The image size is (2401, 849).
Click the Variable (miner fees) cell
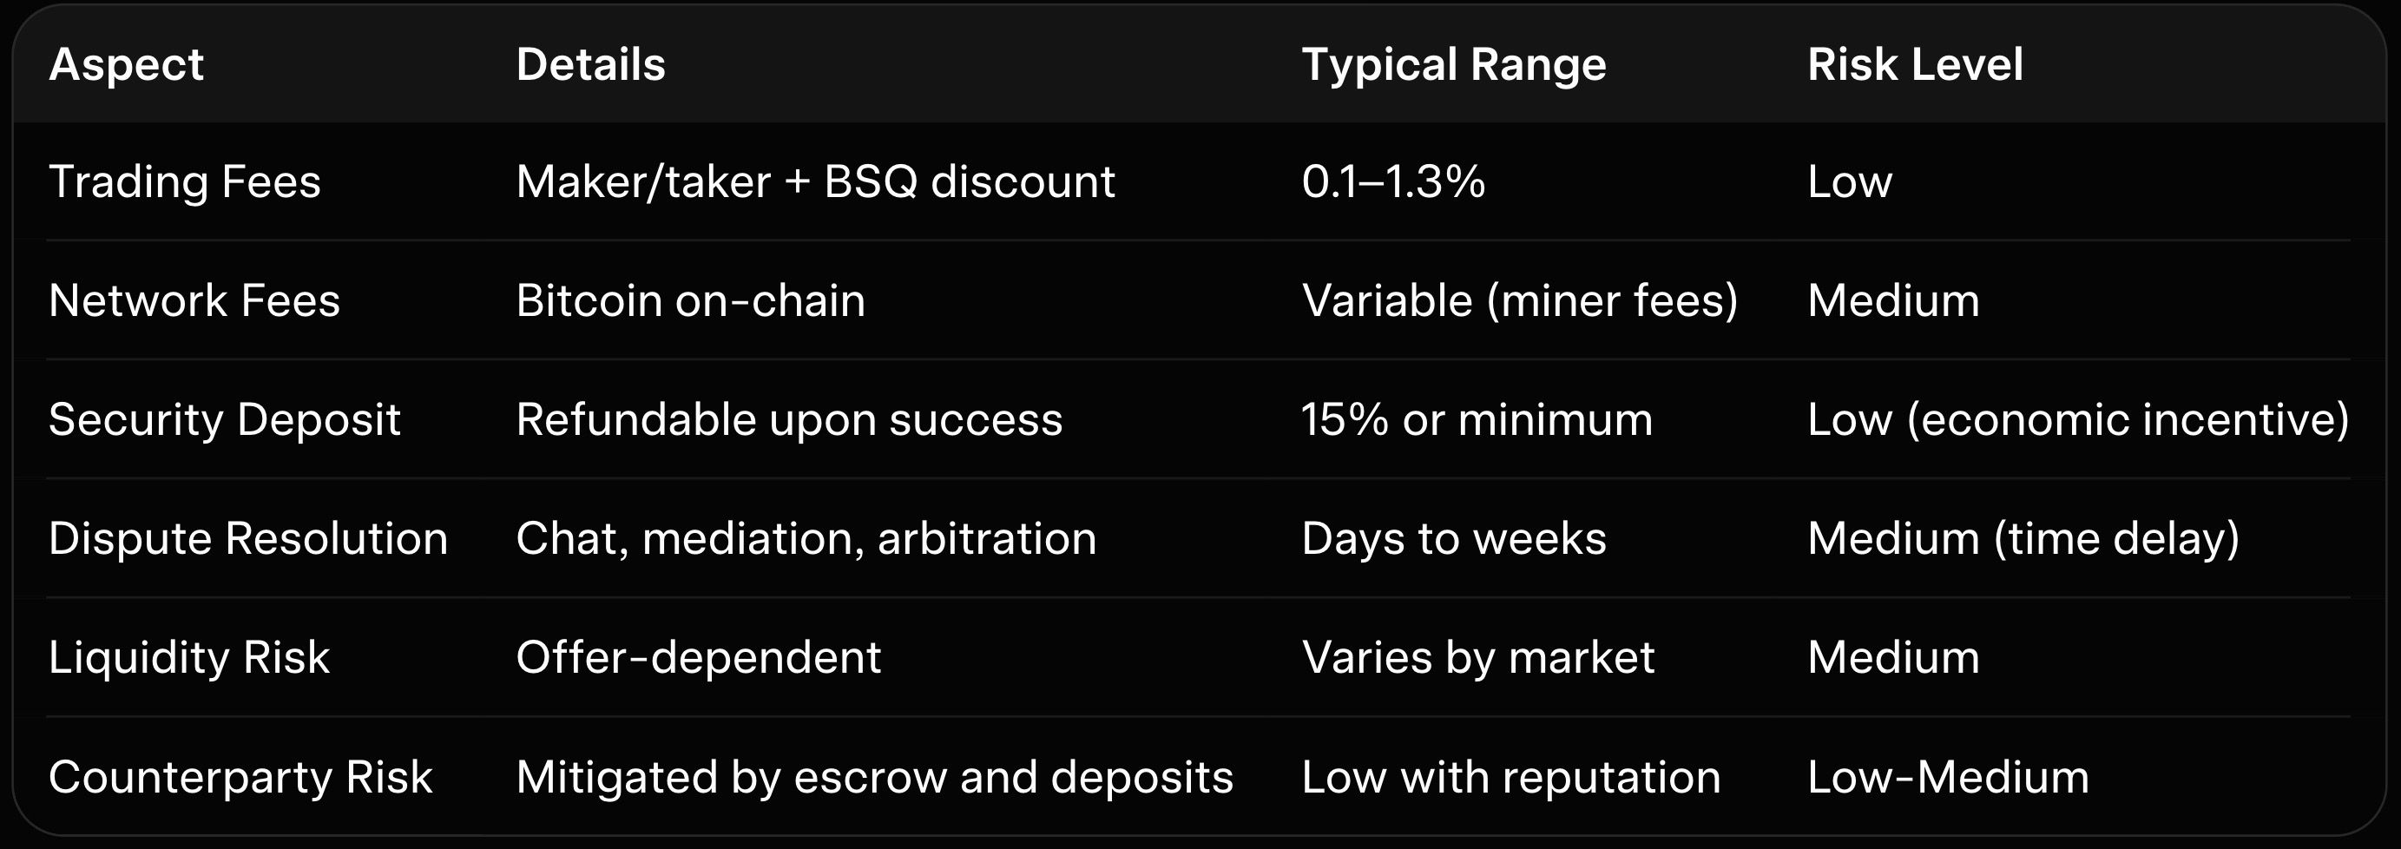click(1519, 300)
